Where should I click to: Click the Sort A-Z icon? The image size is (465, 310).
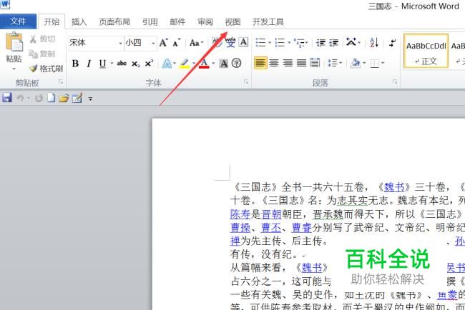coord(374,42)
